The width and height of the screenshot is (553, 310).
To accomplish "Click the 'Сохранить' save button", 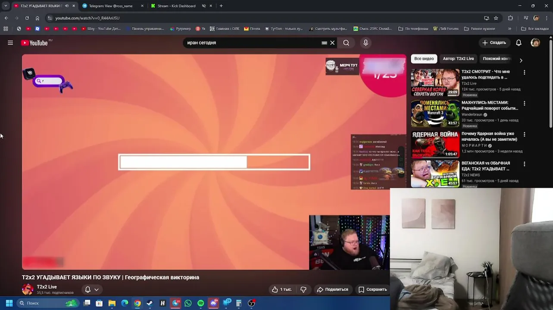I will [x=373, y=289].
